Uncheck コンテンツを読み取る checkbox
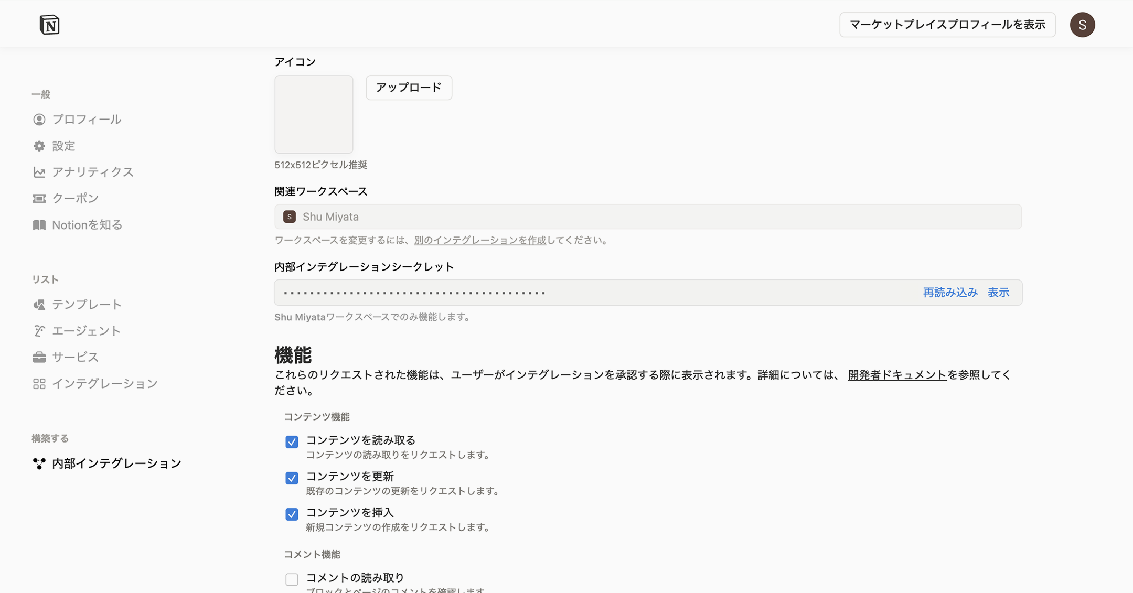Screen dimensions: 1133x593 tap(292, 442)
